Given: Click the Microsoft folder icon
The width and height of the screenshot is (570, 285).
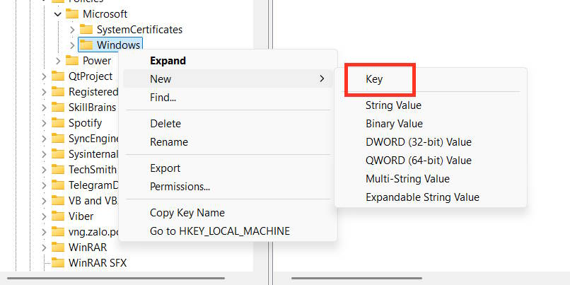Looking at the screenshot, I should coord(72,14).
